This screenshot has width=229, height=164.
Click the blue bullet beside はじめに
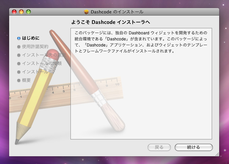click(19, 38)
